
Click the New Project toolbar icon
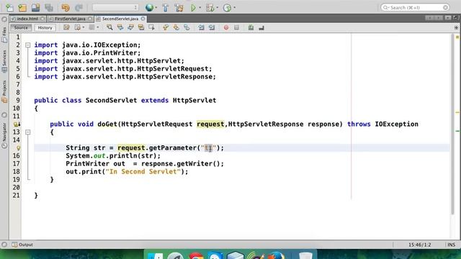point(22,8)
